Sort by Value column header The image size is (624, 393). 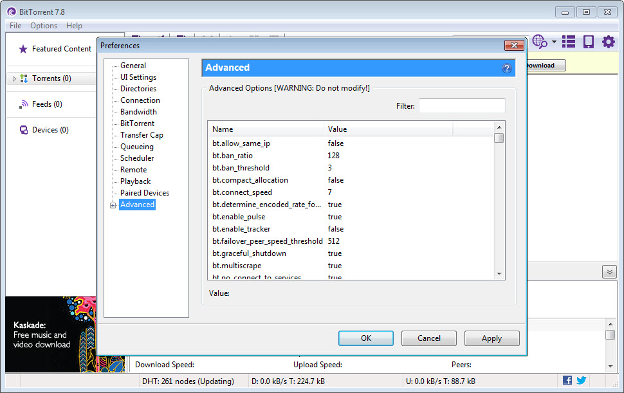tap(389, 129)
